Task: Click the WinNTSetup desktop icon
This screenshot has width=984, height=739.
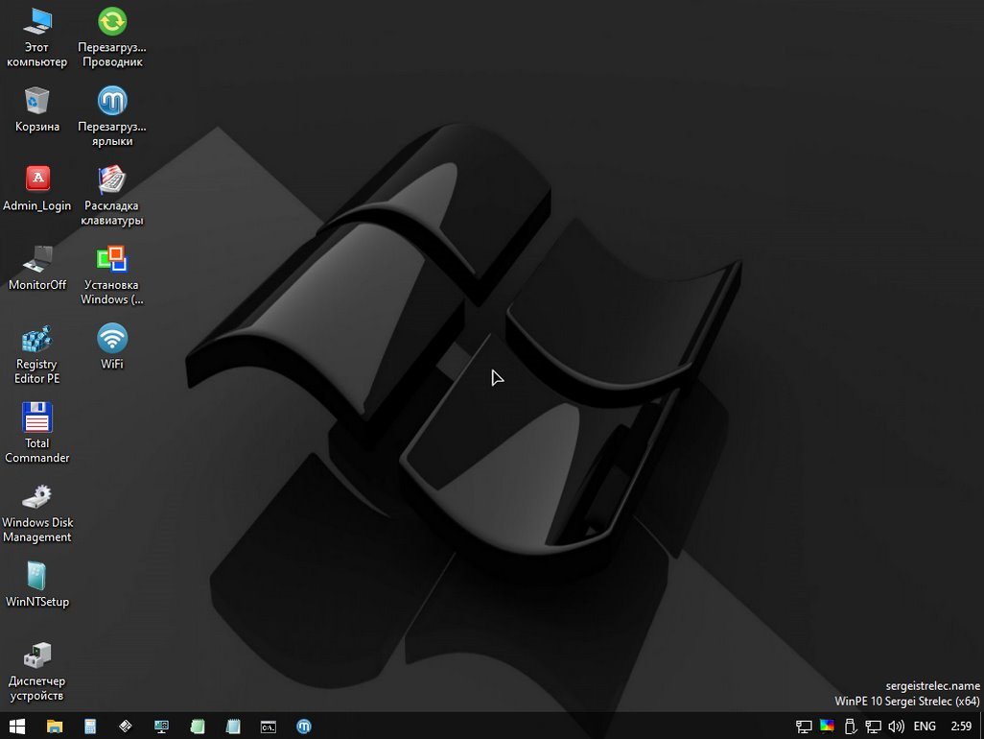Action: tap(37, 577)
